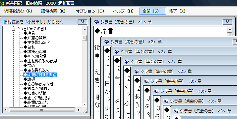The height and width of the screenshot is (119, 237).
Task: Click the panel title 旧約続編を「小見出し」から開く
Action: coord(33,22)
